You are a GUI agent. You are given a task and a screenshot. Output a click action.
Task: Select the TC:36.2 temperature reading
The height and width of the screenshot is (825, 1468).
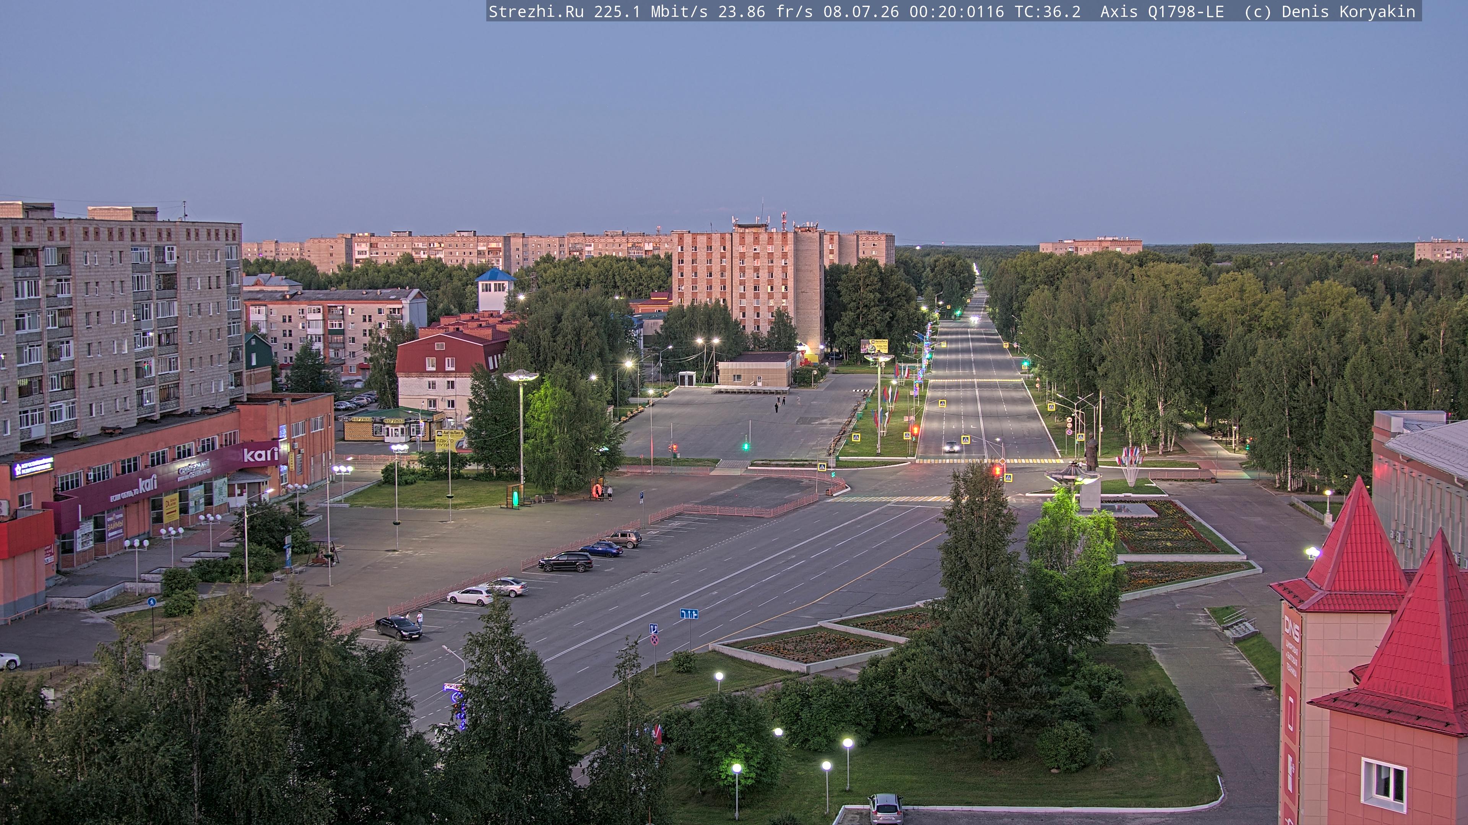(1047, 11)
